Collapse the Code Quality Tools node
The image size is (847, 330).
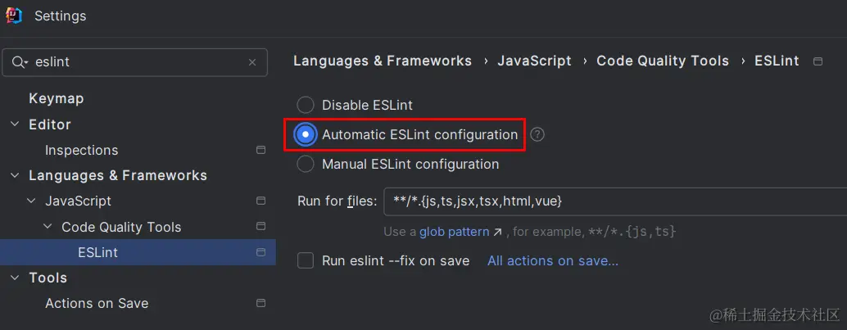pyautogui.click(x=48, y=226)
